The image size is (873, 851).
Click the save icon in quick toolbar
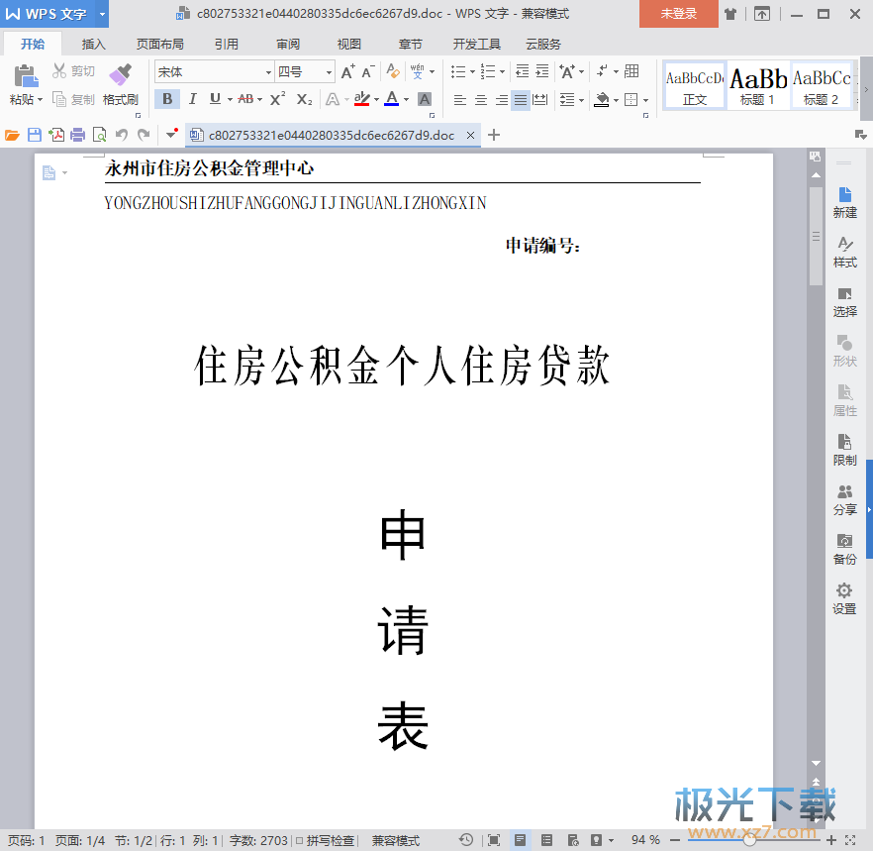(35, 136)
